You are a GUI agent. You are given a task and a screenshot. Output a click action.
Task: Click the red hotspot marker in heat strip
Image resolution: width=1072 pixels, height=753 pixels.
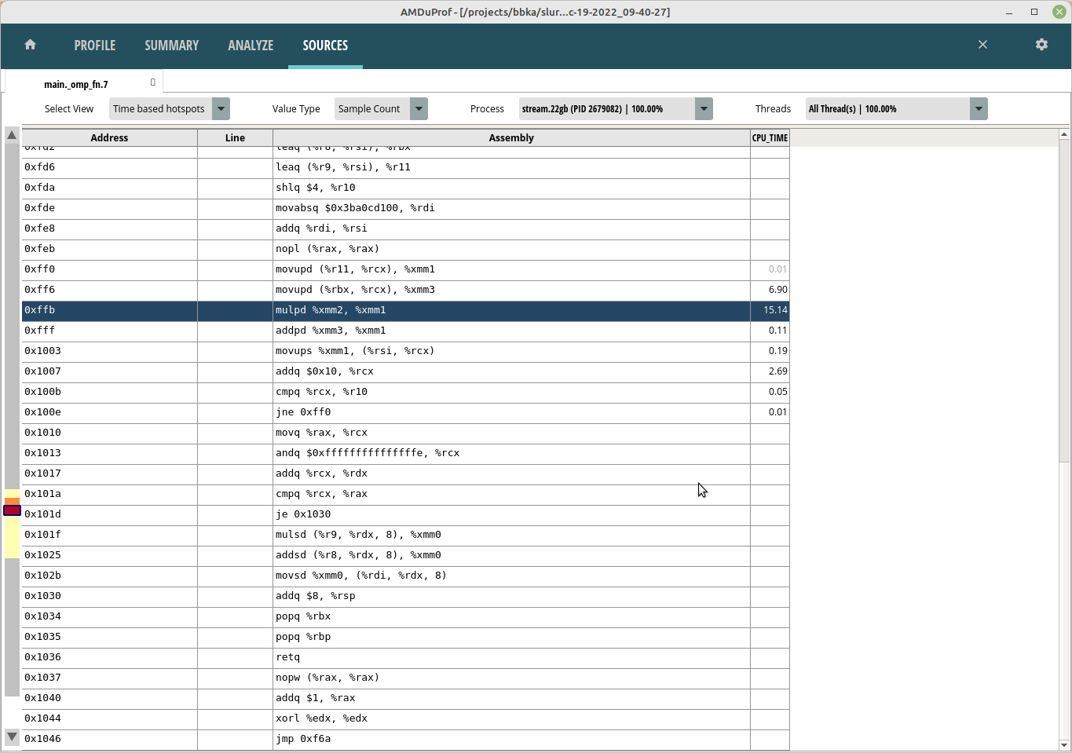(12, 510)
